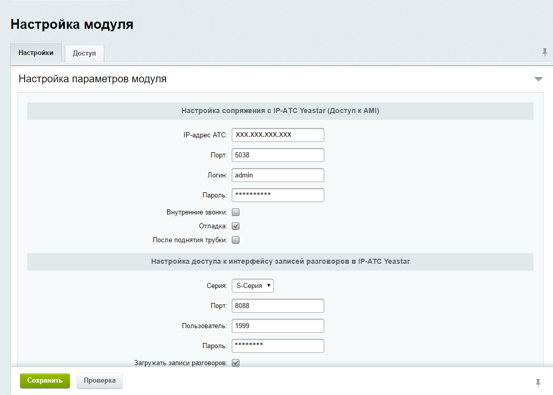
Task: Select the Пользователь field containing 1999
Action: point(278,326)
